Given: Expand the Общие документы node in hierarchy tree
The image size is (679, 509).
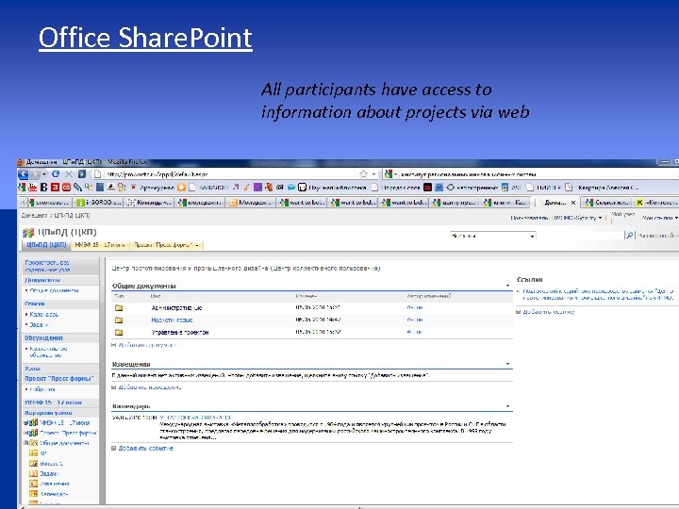Looking at the screenshot, I should pyautogui.click(x=25, y=443).
